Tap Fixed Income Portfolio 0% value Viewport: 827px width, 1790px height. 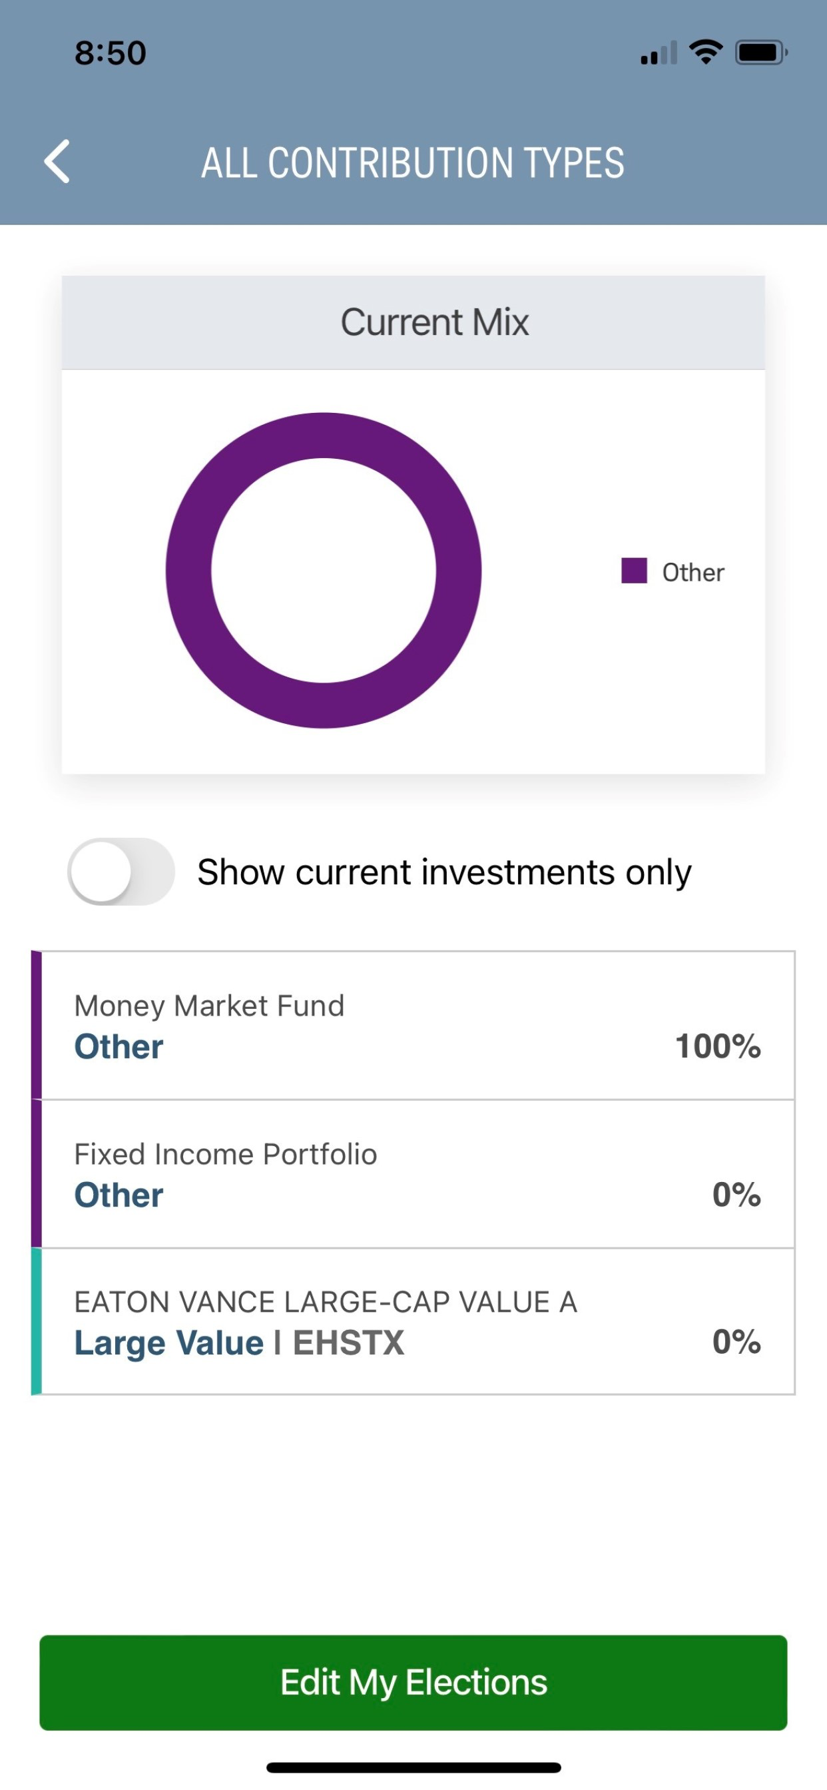736,1195
